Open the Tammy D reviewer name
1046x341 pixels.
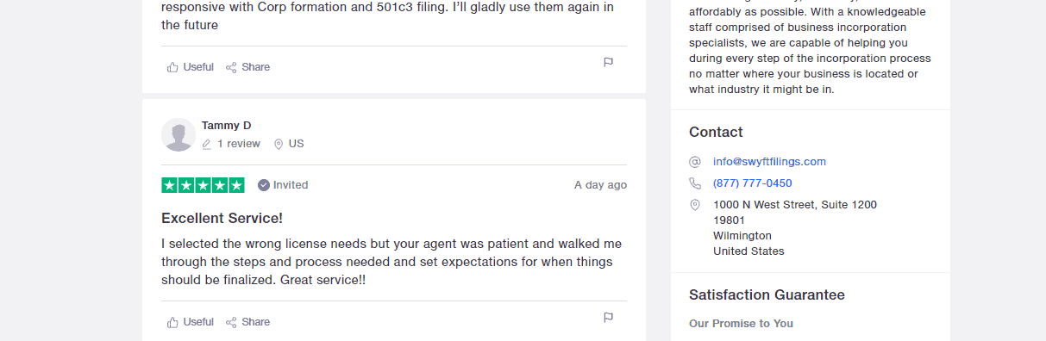(227, 125)
